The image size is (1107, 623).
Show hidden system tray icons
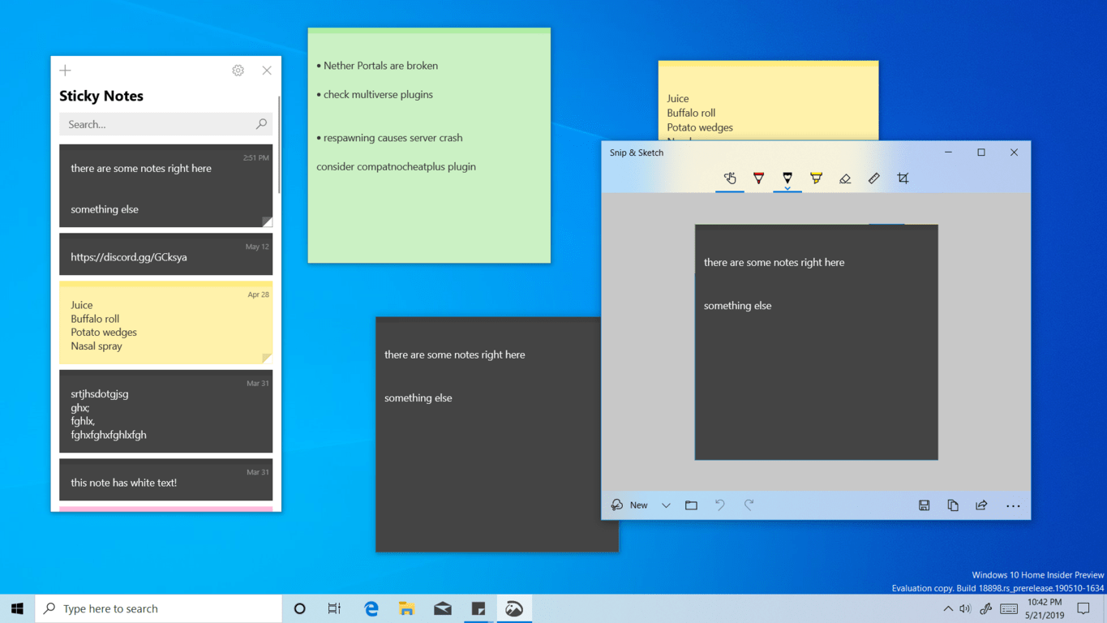(948, 608)
